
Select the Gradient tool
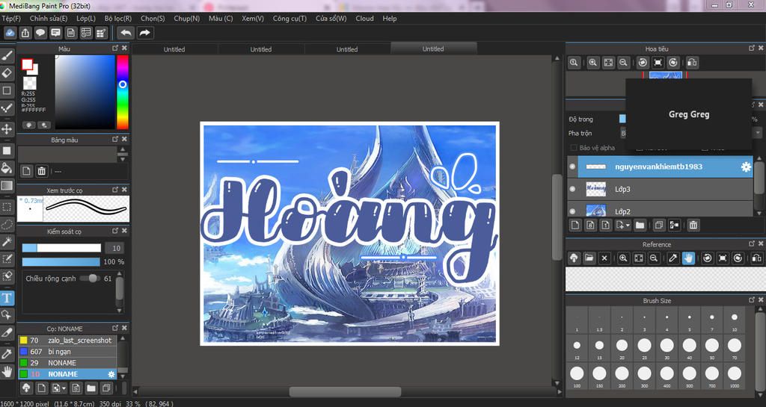[7, 186]
